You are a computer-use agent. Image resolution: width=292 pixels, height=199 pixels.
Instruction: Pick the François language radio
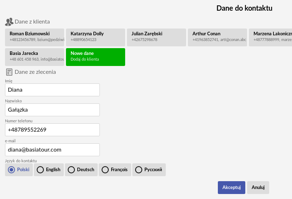115,170
